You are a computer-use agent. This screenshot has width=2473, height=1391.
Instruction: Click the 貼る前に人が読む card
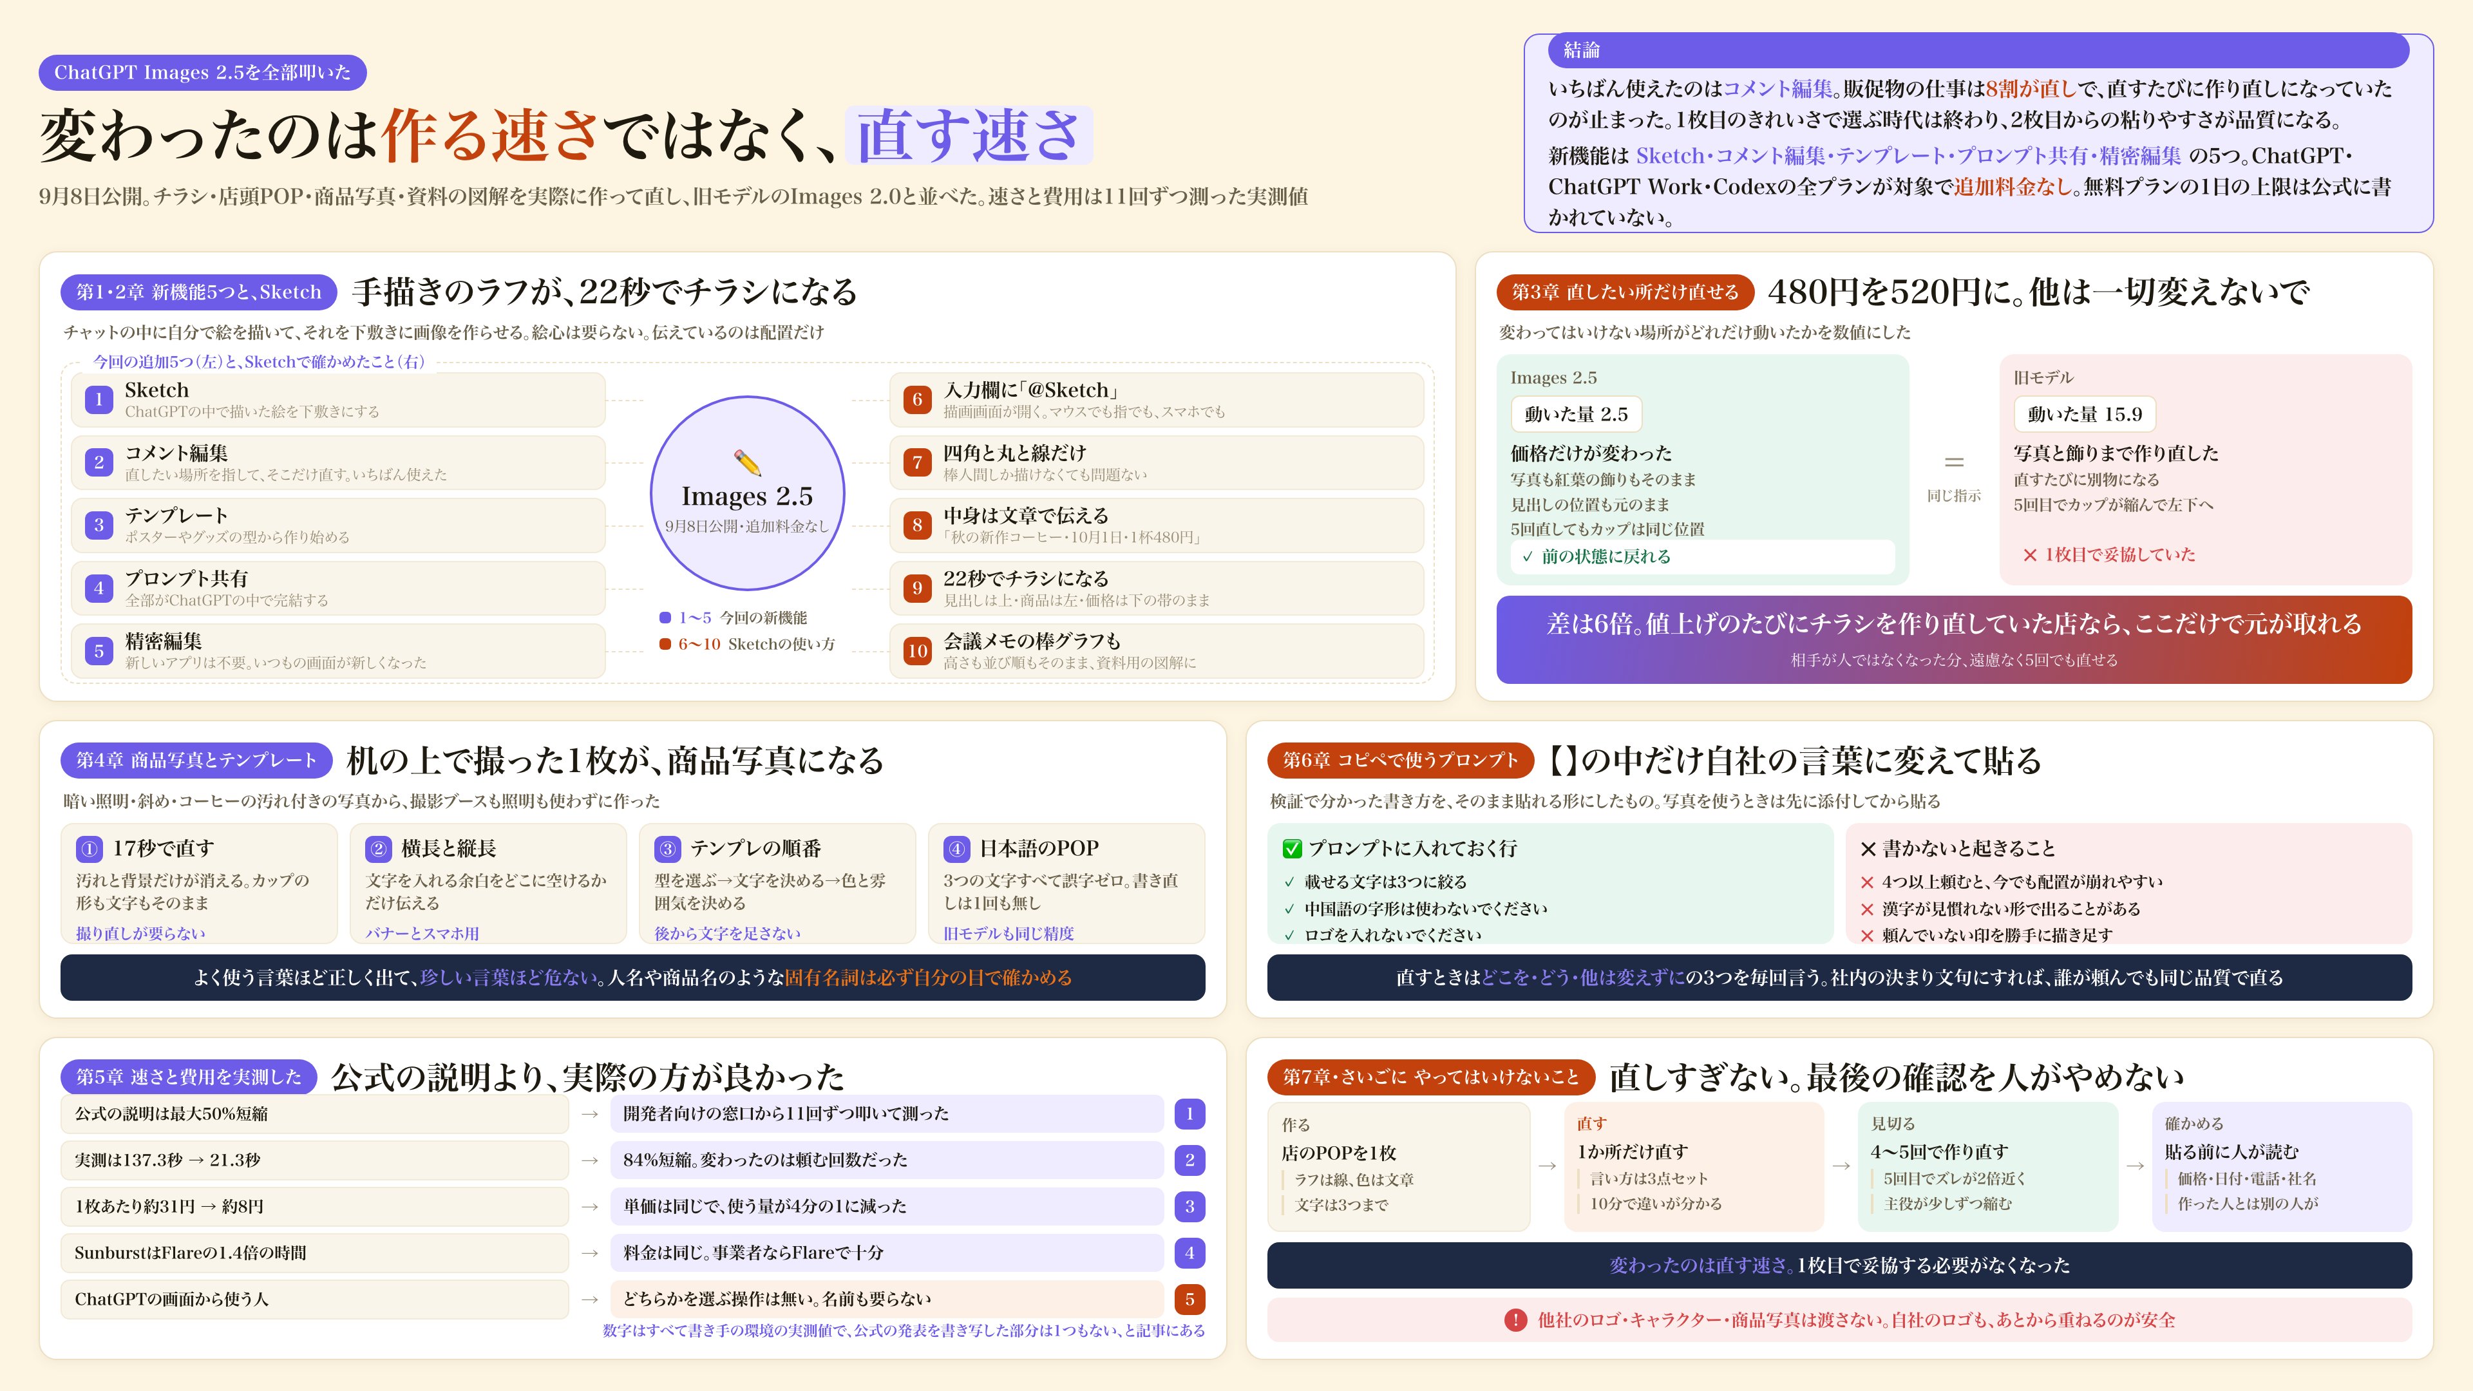(2281, 1166)
